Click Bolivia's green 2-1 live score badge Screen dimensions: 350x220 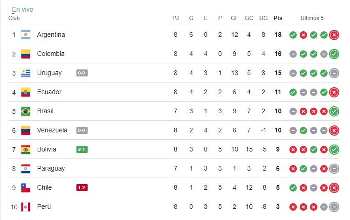82,149
